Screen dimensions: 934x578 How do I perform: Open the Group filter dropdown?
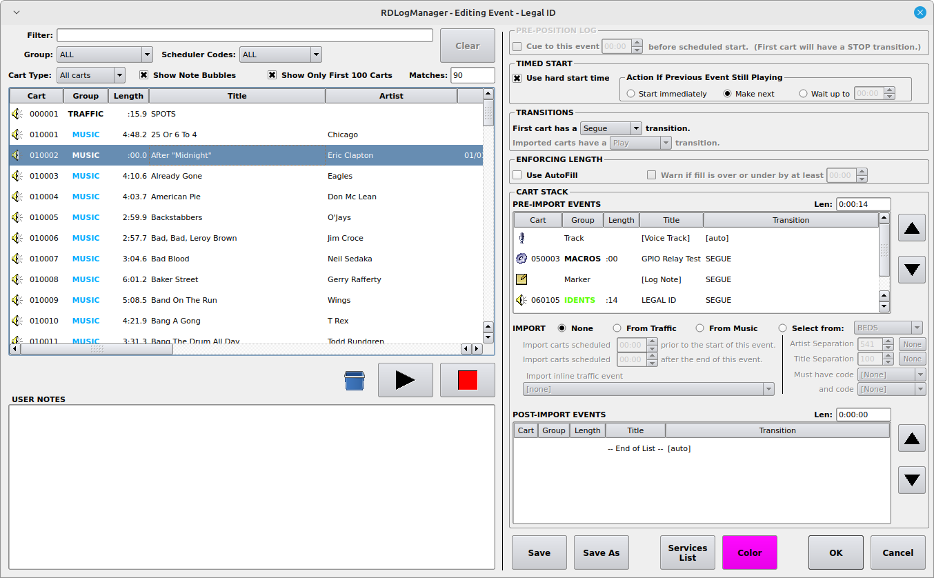pos(105,54)
